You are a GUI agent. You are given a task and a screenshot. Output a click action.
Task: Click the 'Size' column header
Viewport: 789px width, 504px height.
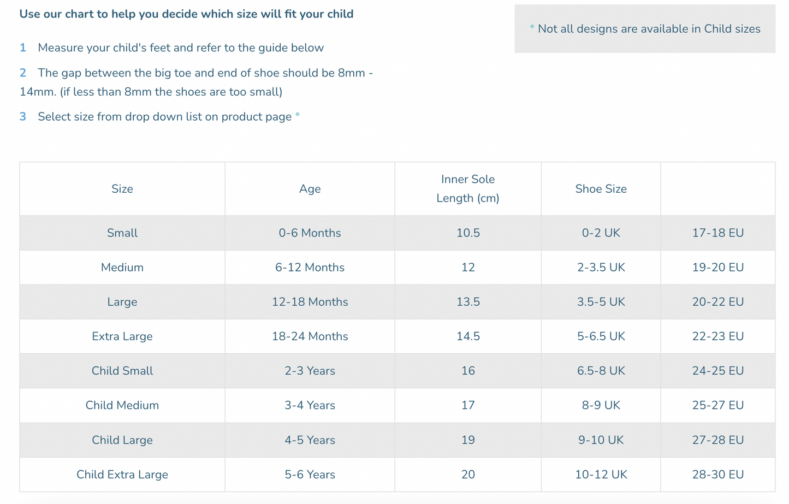coord(122,189)
